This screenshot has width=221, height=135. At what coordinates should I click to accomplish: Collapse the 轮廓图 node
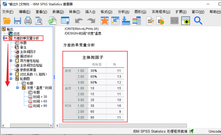(x=11, y=79)
